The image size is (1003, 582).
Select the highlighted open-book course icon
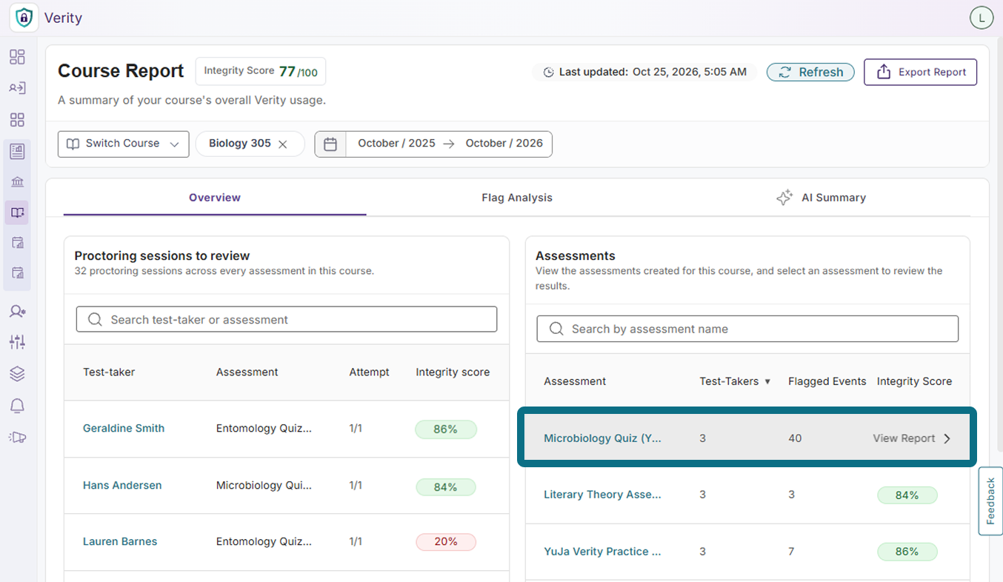(x=17, y=213)
